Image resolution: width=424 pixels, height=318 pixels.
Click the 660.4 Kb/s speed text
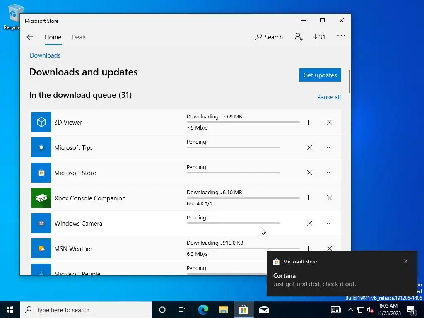[x=199, y=204]
